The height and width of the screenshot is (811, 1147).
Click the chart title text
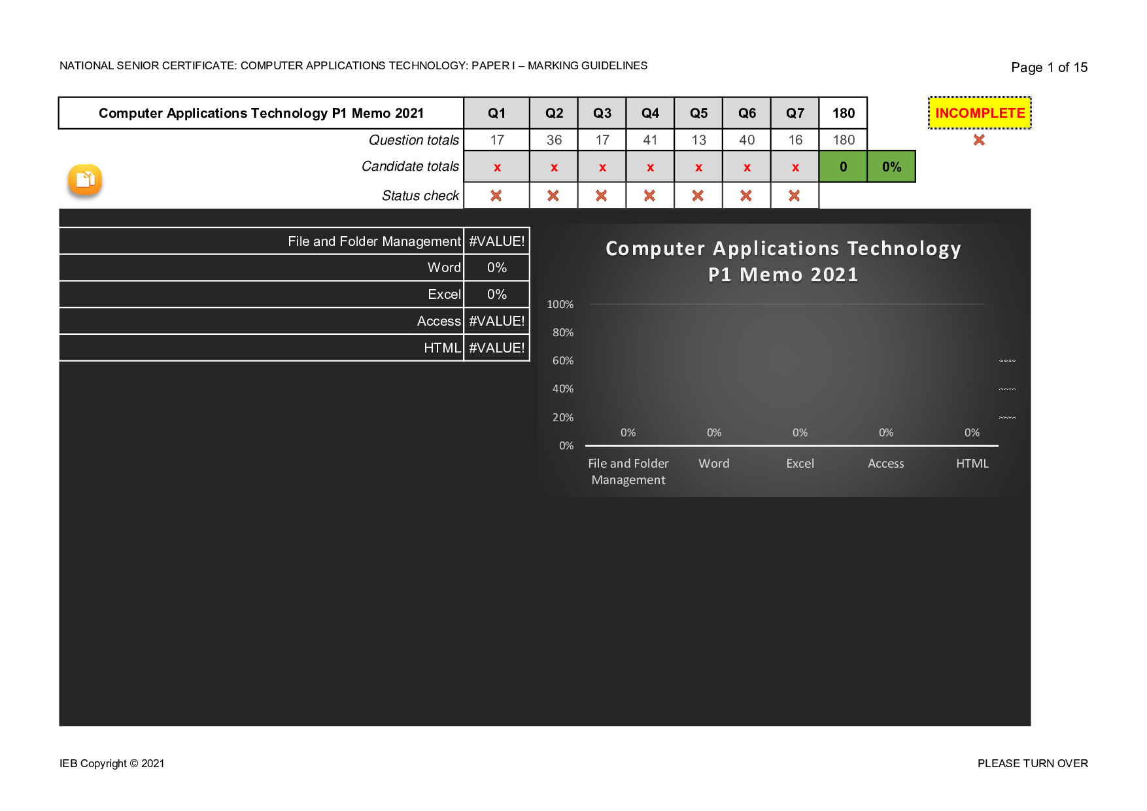[x=783, y=262]
